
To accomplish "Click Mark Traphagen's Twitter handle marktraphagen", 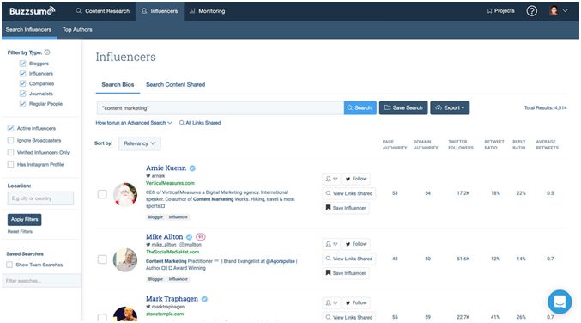I will pyautogui.click(x=166, y=307).
